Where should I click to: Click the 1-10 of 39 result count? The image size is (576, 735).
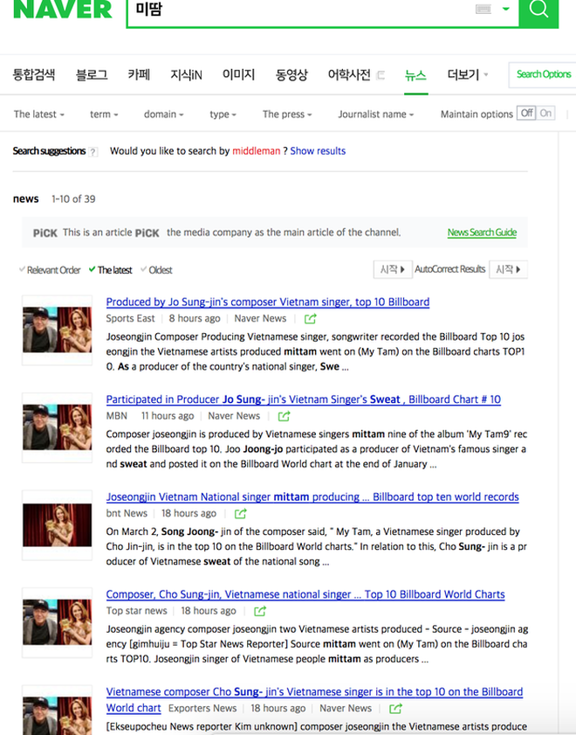(x=73, y=199)
